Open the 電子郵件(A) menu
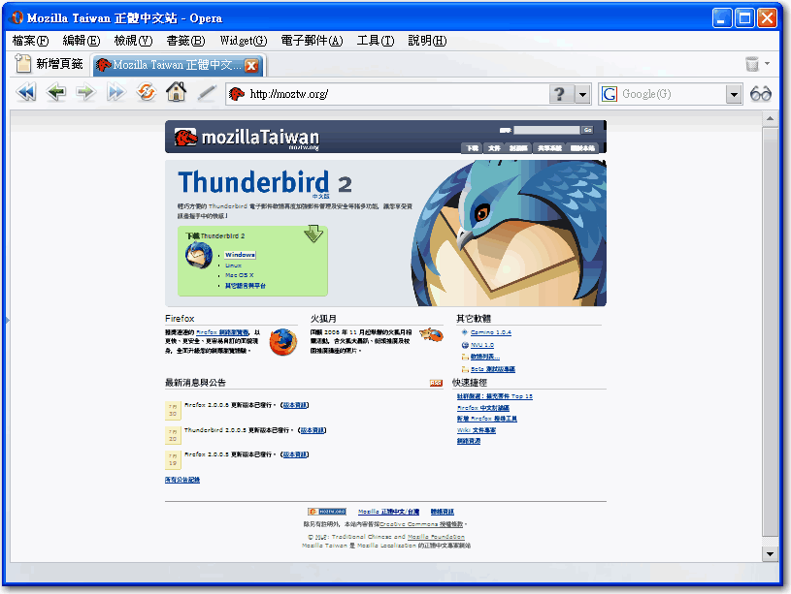The width and height of the screenshot is (791, 594). (x=312, y=41)
